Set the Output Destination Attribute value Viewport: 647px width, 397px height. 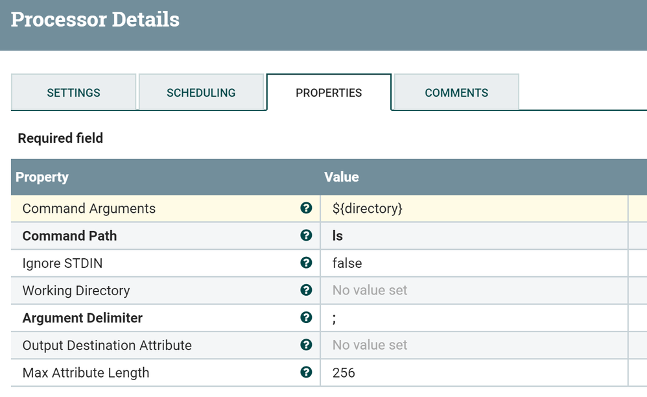pyautogui.click(x=370, y=345)
